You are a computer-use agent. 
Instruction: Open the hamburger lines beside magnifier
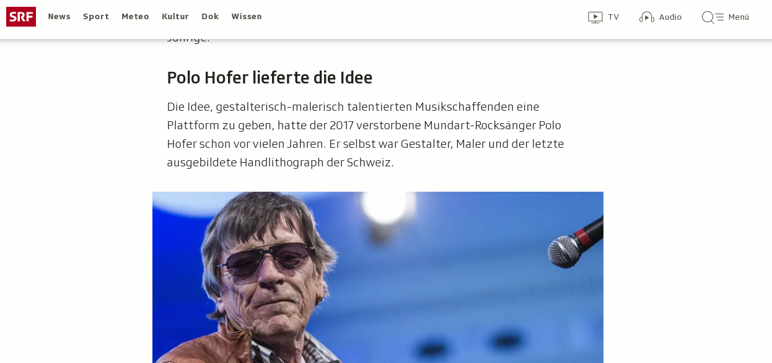720,17
